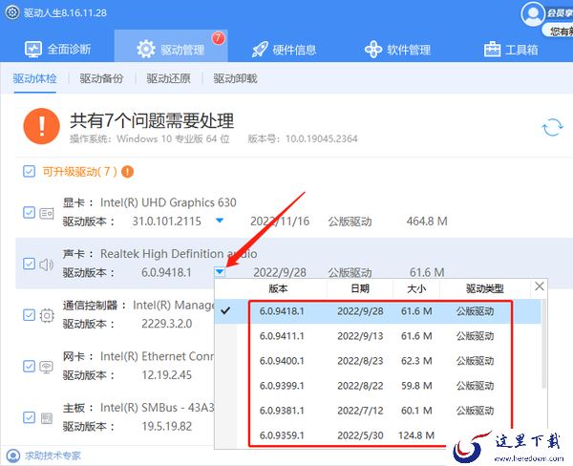Screen dimensions: 573x466
Task: Select the 驱动卸载 sub-tab
Action: point(235,78)
